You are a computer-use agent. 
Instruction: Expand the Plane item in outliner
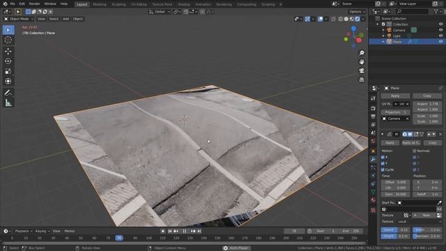click(x=383, y=42)
